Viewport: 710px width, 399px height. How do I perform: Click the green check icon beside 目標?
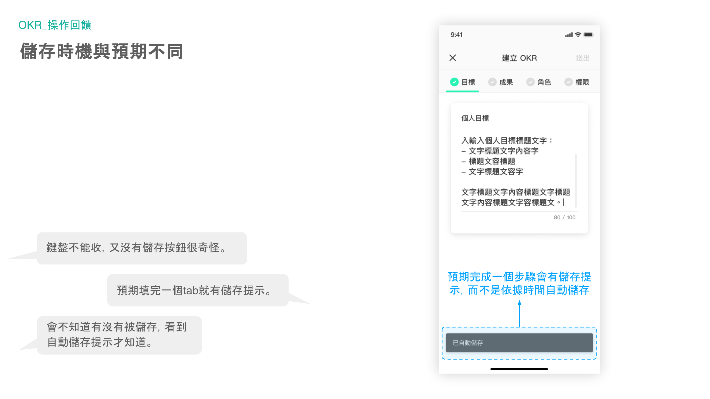(x=454, y=82)
